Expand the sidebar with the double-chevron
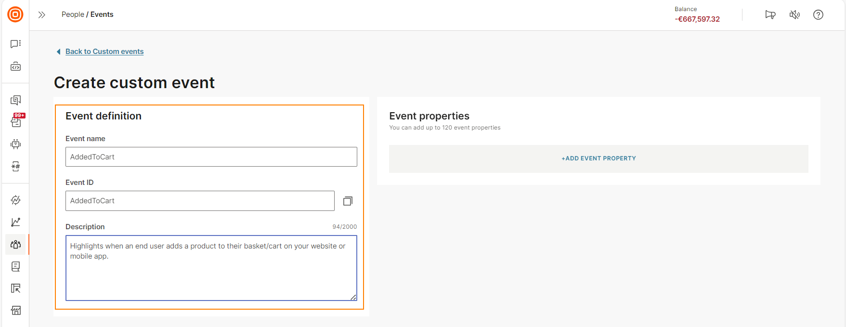Viewport: 846px width, 327px height. tap(42, 15)
